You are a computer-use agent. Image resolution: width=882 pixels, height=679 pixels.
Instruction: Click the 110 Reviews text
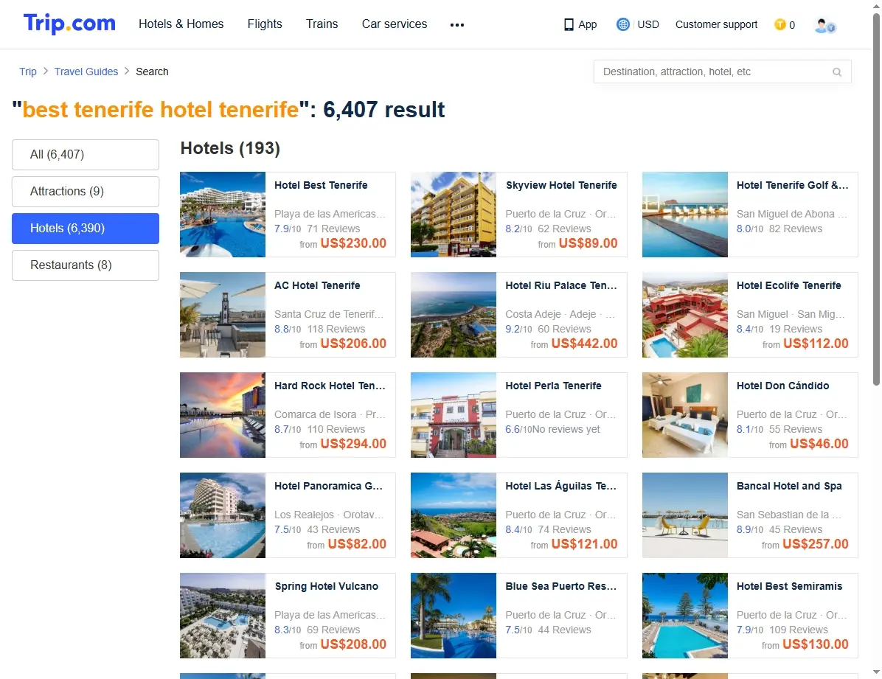pos(336,428)
